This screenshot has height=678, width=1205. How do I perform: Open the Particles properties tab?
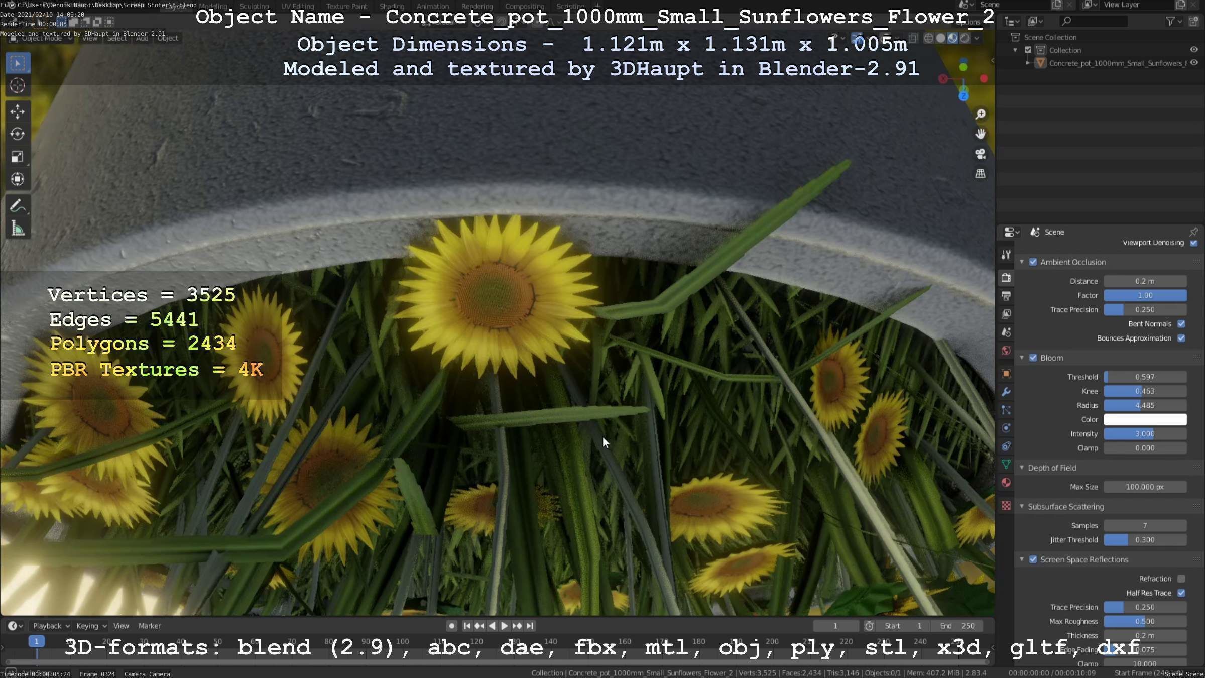point(1006,410)
